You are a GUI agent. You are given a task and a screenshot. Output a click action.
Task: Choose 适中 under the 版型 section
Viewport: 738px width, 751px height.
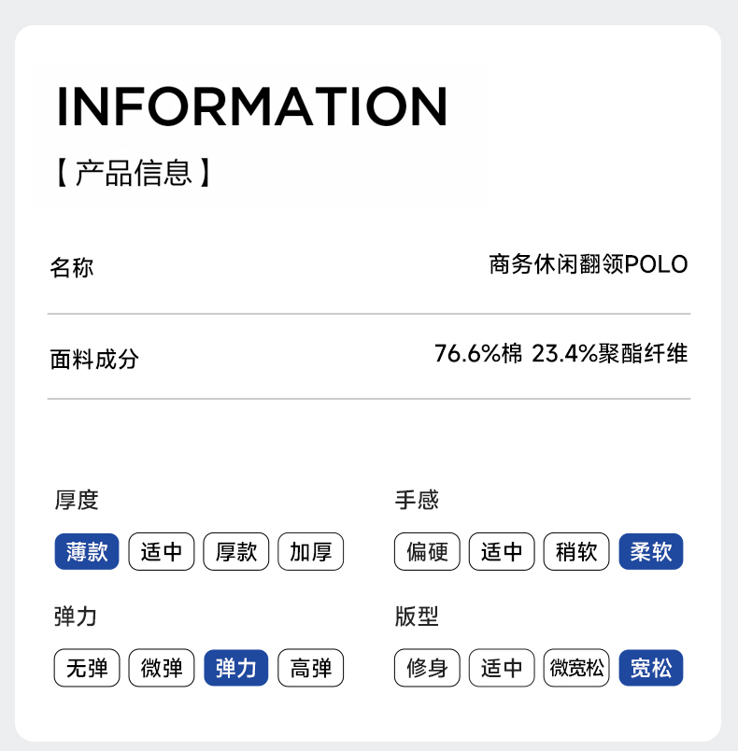click(x=502, y=669)
